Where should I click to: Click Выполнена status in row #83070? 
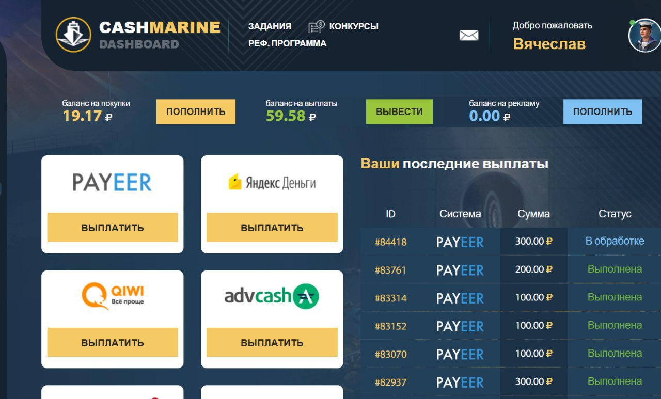[615, 353]
